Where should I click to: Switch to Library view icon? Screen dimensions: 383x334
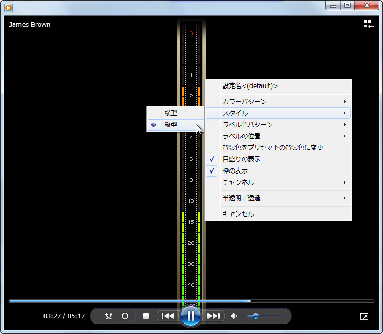368,24
